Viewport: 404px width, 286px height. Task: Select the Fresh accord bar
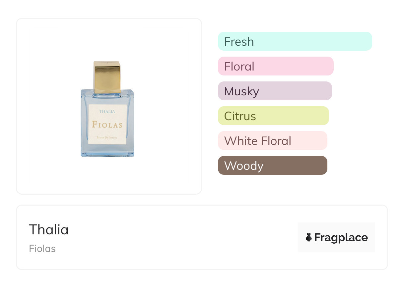tap(295, 41)
